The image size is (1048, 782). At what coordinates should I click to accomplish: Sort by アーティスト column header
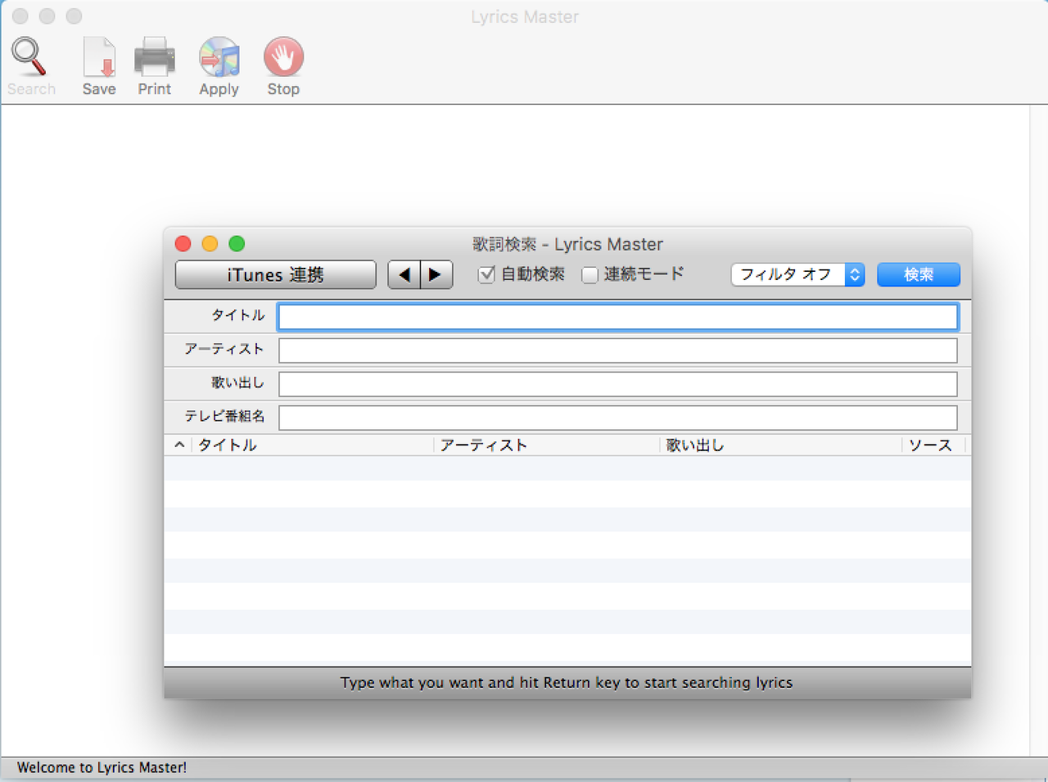tap(546, 445)
